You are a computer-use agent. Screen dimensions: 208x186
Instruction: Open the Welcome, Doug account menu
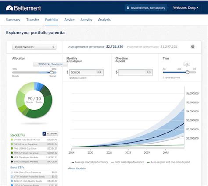(x=186, y=8)
